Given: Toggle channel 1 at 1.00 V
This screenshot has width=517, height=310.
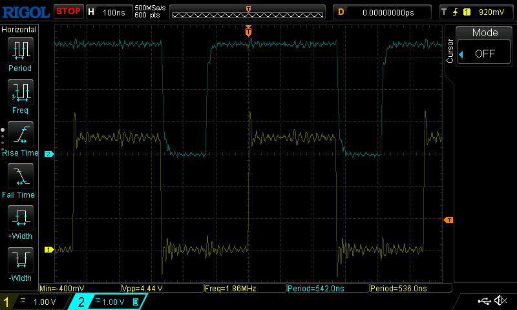Looking at the screenshot, I should pos(36,302).
